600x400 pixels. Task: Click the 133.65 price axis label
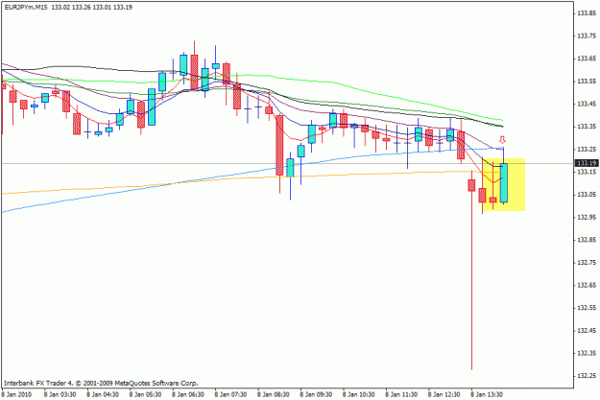[x=587, y=59]
